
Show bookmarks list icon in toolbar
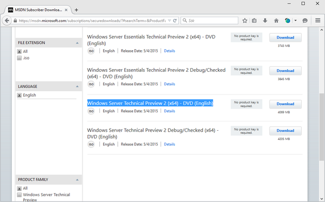254,21
